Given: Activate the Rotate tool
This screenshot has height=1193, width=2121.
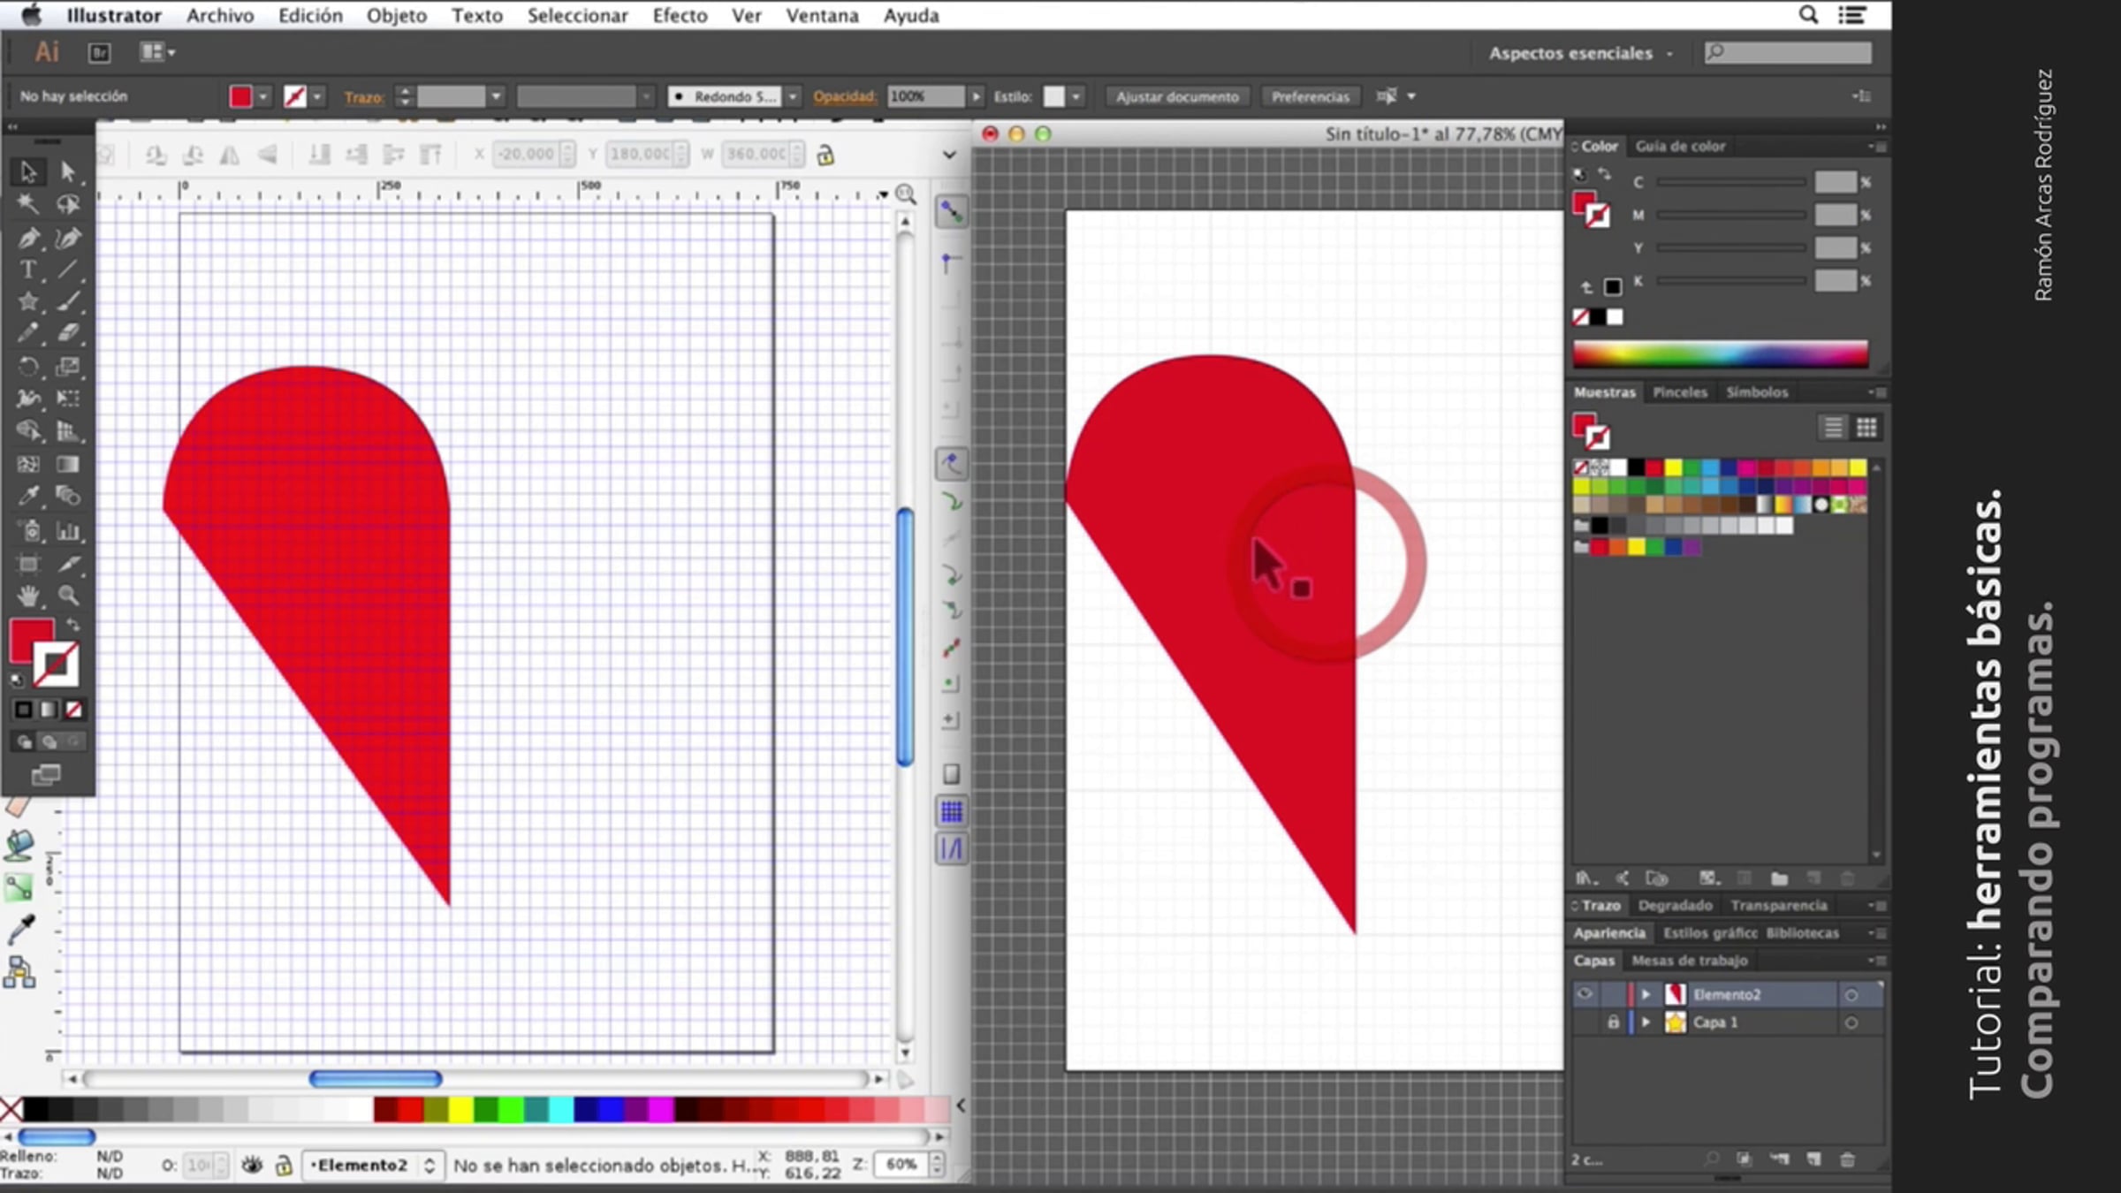Looking at the screenshot, I should pyautogui.click(x=27, y=366).
